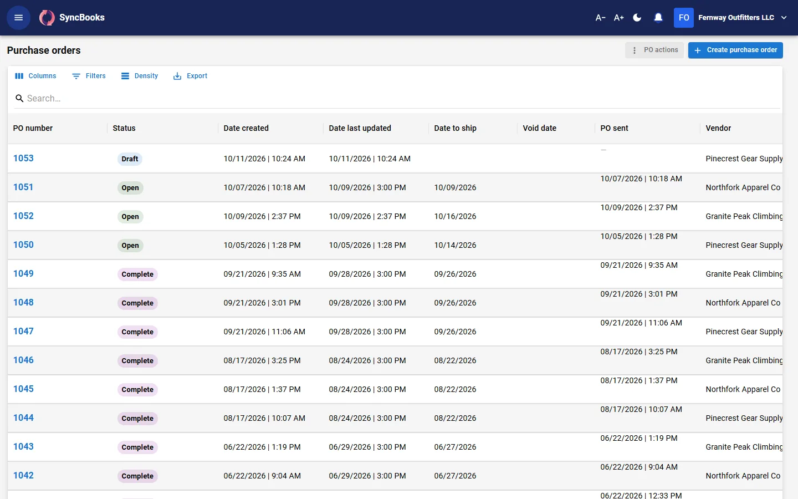Image resolution: width=798 pixels, height=499 pixels.
Task: Open notifications bell
Action: (658, 18)
